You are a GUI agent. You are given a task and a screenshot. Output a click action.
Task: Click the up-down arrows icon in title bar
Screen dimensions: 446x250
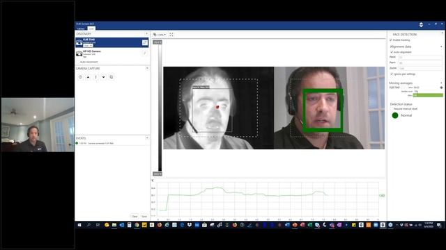[421, 25]
